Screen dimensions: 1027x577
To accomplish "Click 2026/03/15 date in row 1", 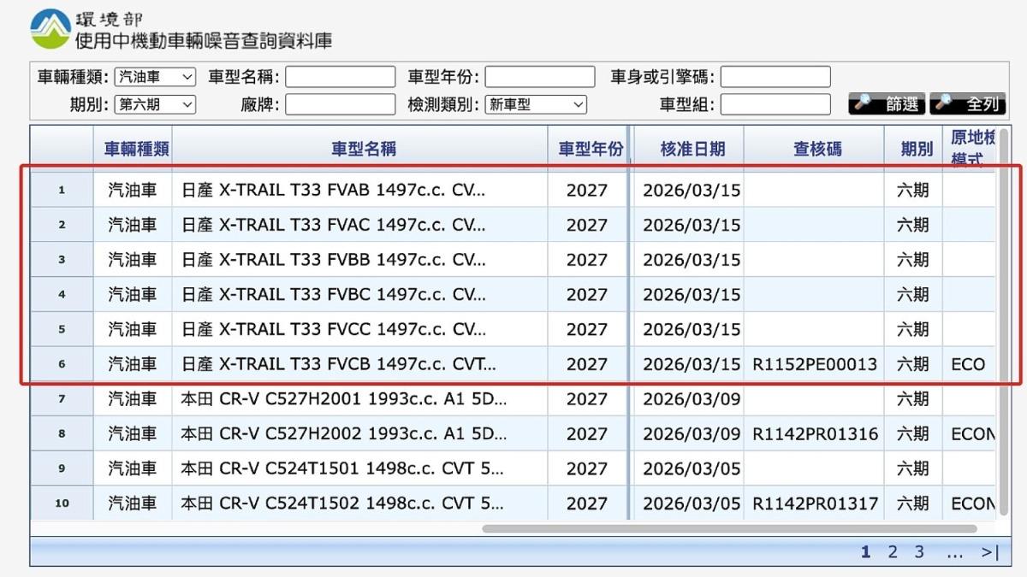I will pos(692,190).
